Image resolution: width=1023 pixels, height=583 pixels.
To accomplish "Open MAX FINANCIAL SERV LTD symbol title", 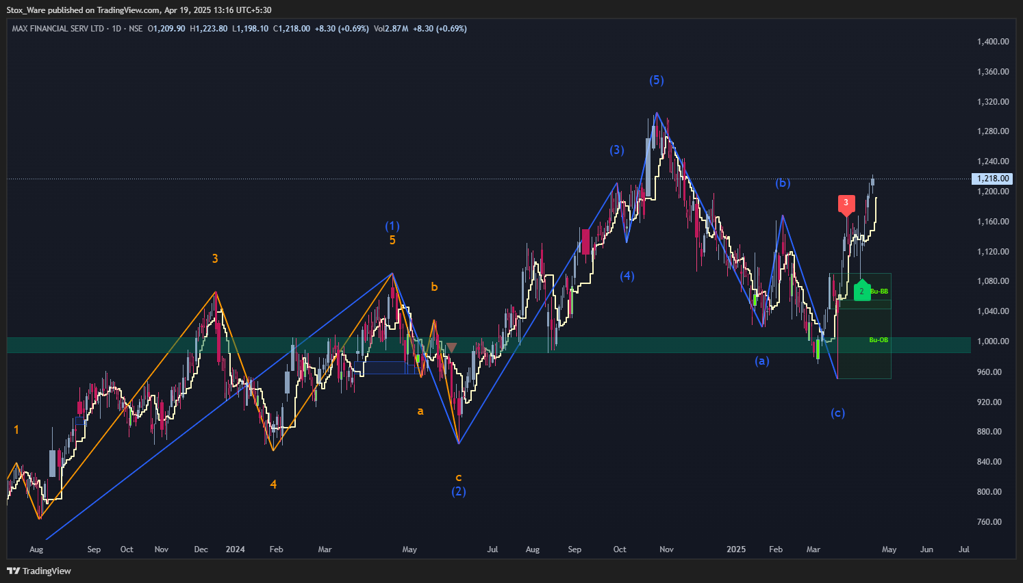I will tap(58, 29).
